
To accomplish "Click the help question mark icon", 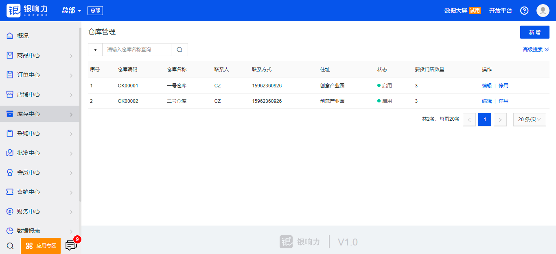I will pos(524,11).
